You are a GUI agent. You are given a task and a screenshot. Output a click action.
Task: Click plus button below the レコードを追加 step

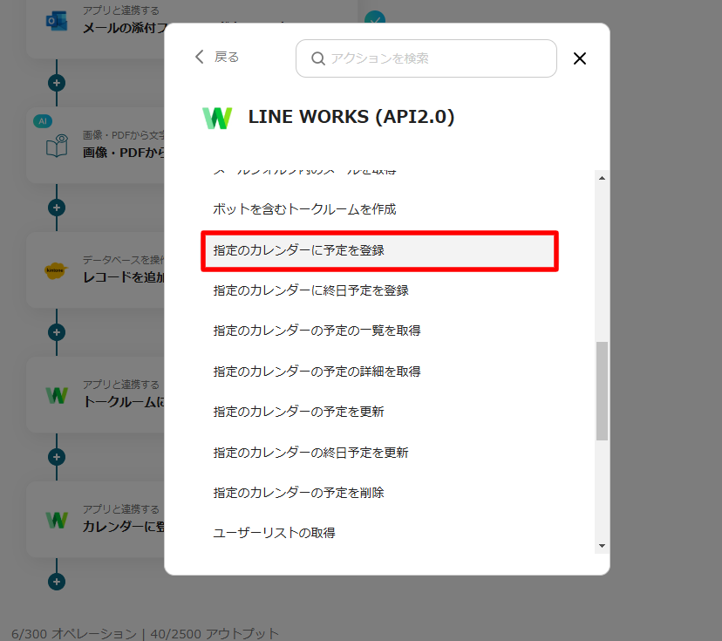[x=57, y=332]
